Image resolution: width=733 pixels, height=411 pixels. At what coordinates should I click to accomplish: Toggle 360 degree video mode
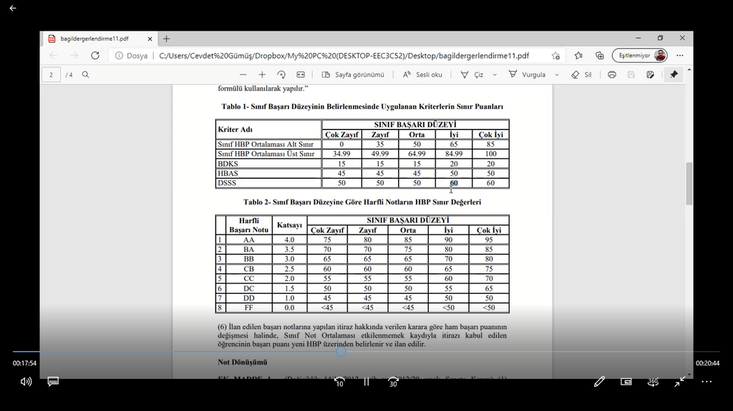point(653,382)
